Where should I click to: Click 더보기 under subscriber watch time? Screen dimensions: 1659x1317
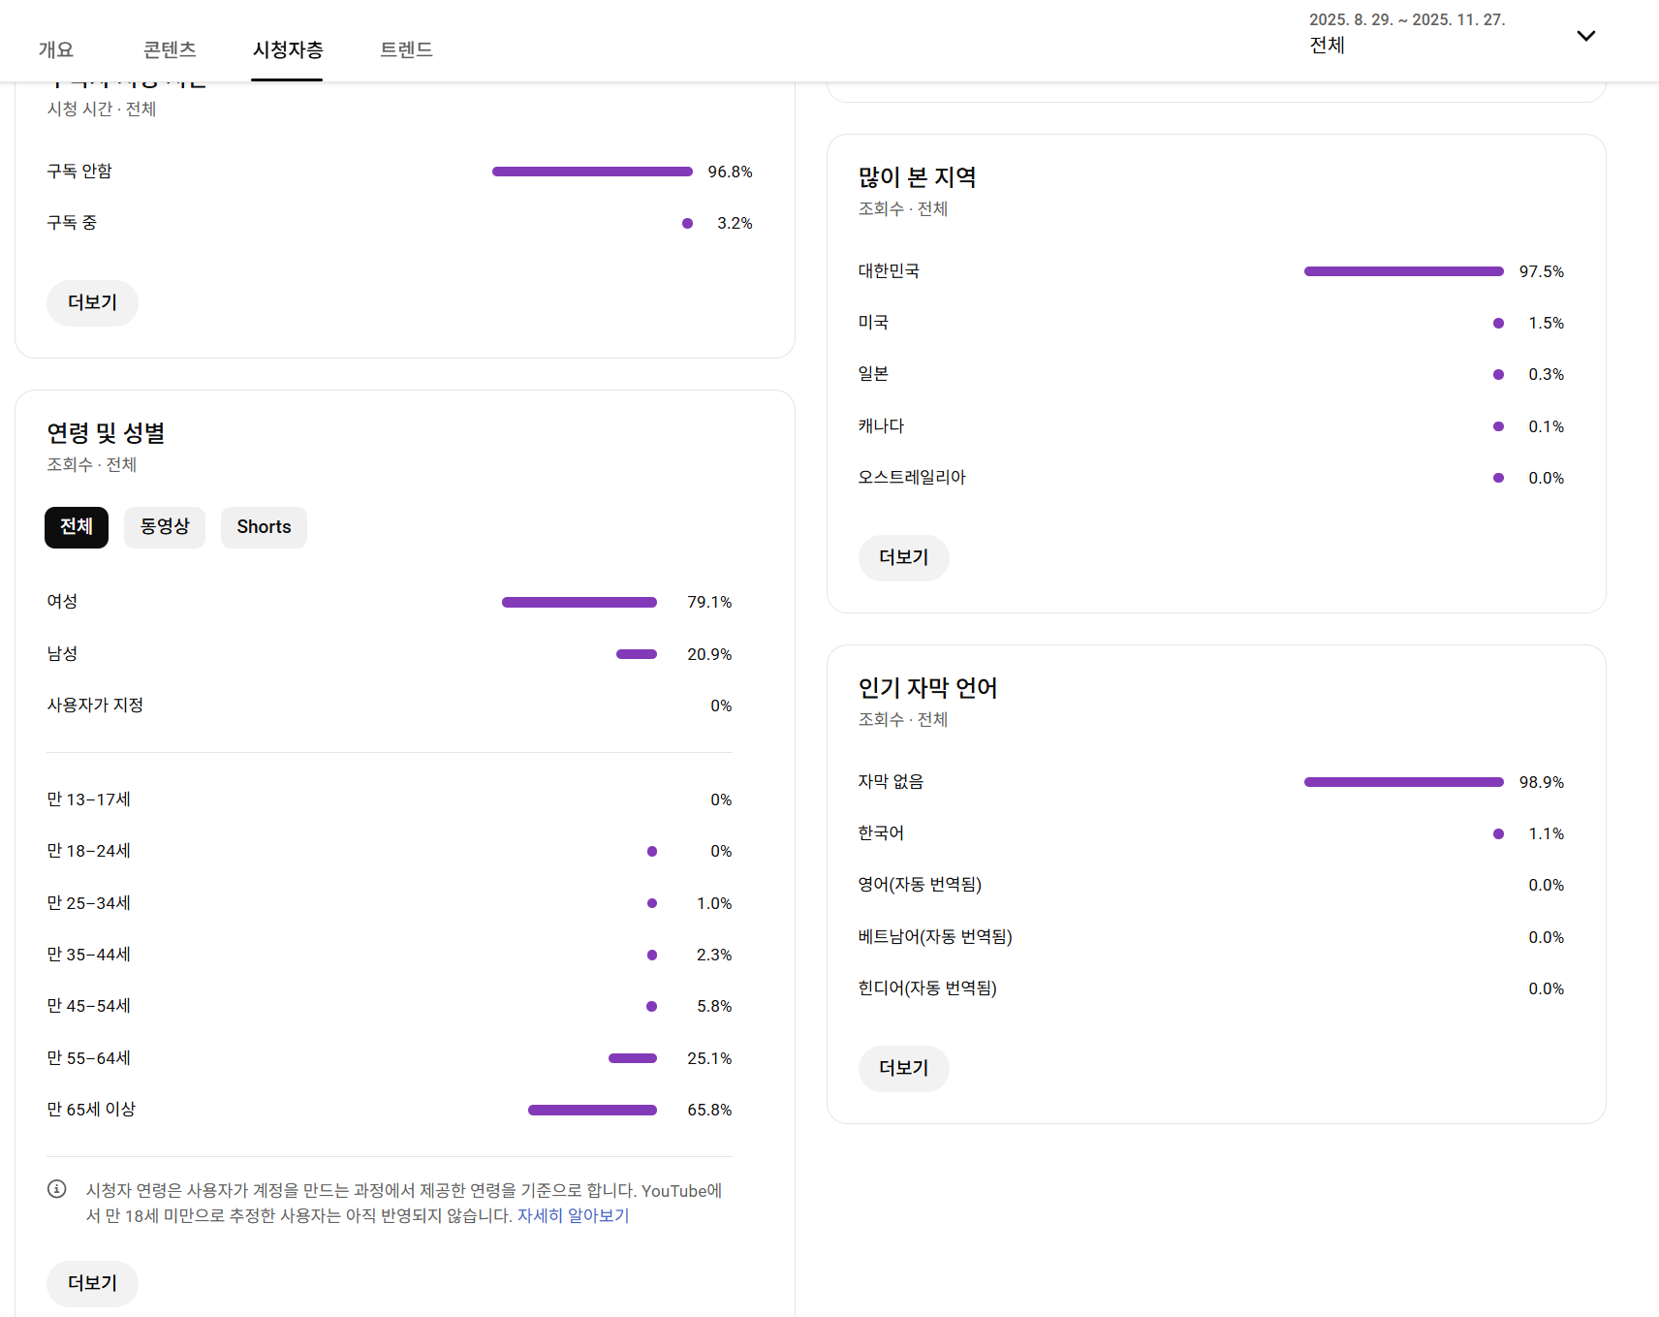[92, 303]
